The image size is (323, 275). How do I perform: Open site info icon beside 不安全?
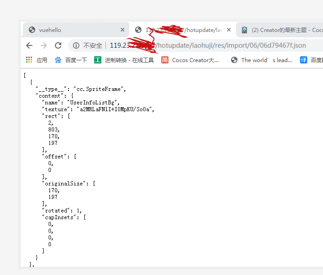click(x=76, y=45)
